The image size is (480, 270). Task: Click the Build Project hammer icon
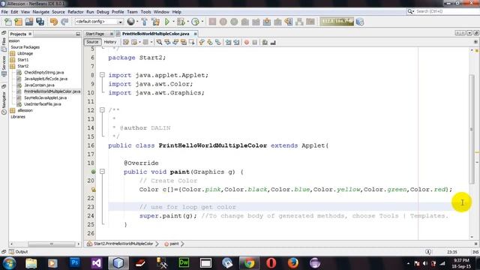point(144,22)
